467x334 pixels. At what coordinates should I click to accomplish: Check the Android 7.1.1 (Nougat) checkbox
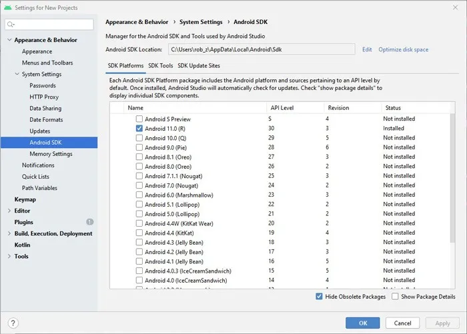tap(139, 176)
